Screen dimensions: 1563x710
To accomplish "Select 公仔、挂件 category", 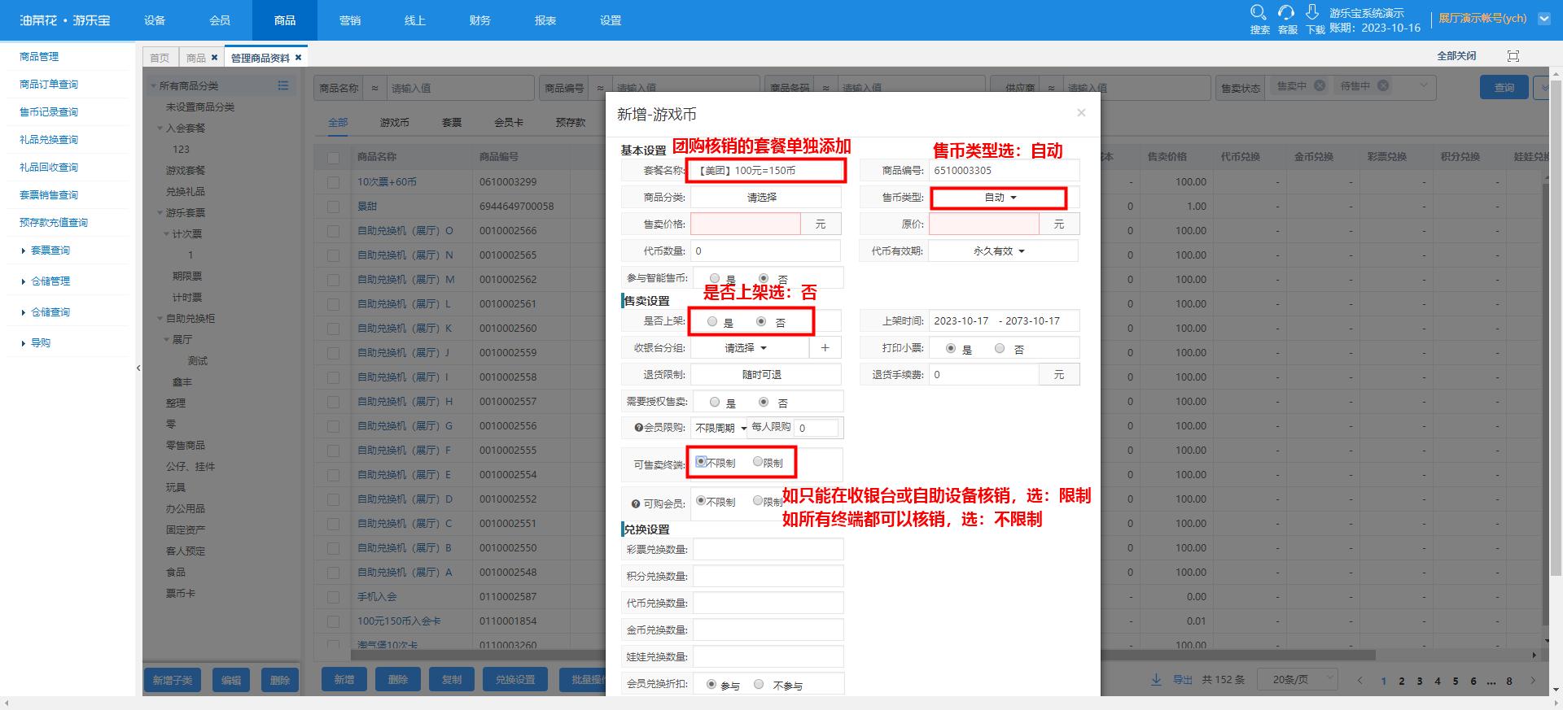I will 190,467.
